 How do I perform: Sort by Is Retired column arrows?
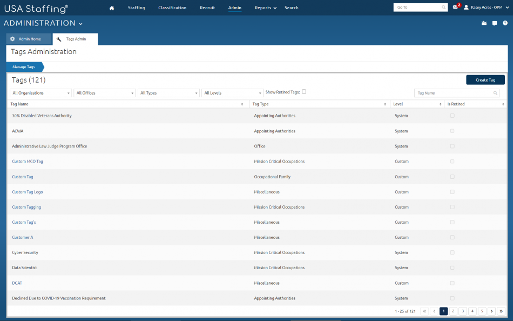[x=503, y=104]
